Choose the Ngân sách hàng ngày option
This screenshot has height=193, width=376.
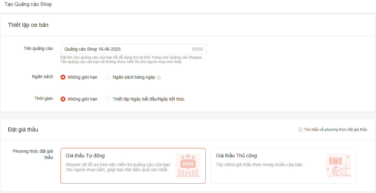108,77
